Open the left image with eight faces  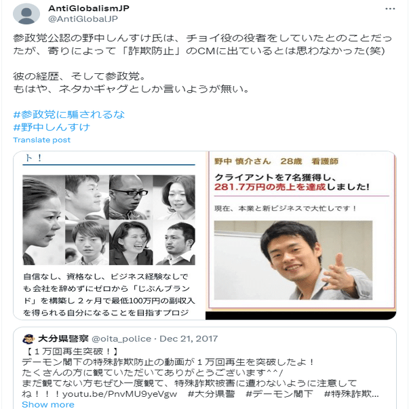[x=109, y=235]
